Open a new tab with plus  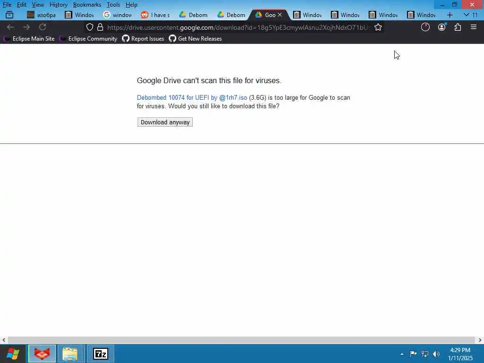point(450,15)
